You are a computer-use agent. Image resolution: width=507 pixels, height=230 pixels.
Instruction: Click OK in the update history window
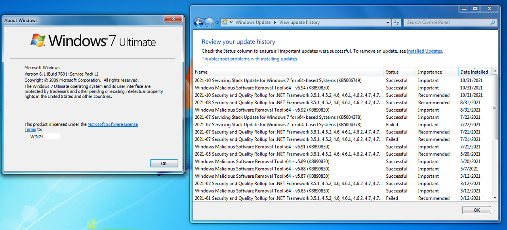[477, 210]
